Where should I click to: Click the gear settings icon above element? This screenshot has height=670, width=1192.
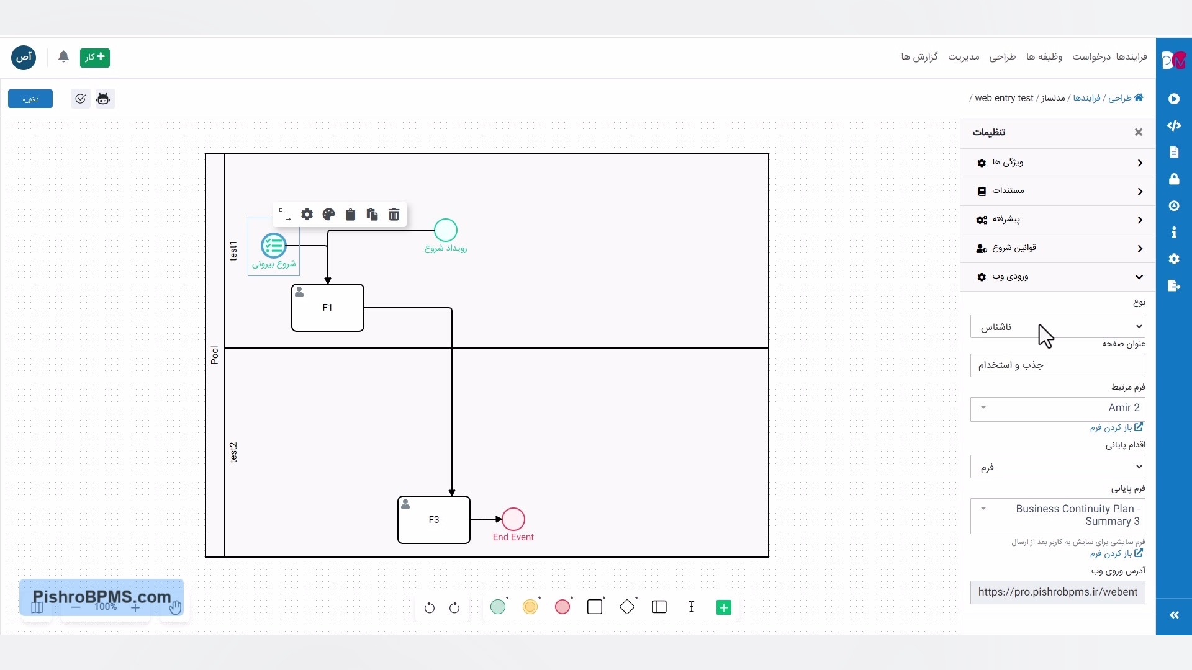click(x=307, y=215)
